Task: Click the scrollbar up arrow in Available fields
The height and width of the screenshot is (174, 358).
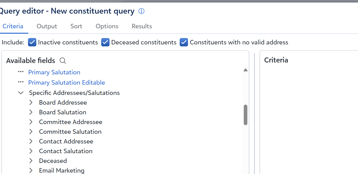Action: (x=245, y=70)
